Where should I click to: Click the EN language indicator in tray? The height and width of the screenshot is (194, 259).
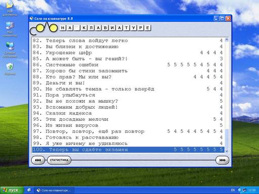[x=233, y=190]
